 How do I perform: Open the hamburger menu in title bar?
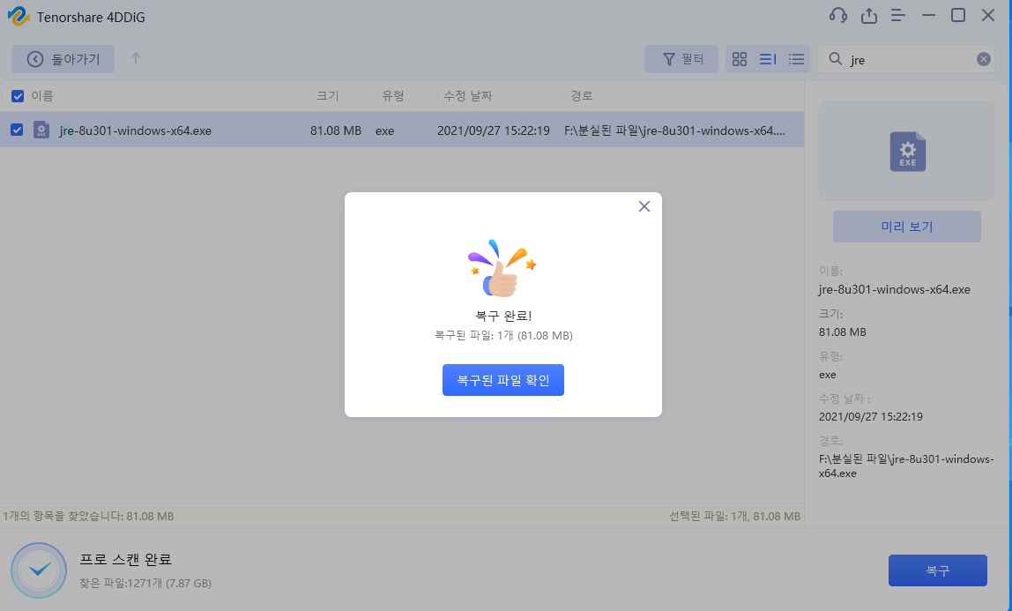point(897,16)
